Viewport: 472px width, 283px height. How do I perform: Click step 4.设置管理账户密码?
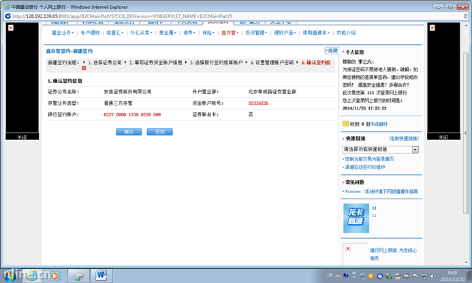click(x=272, y=63)
